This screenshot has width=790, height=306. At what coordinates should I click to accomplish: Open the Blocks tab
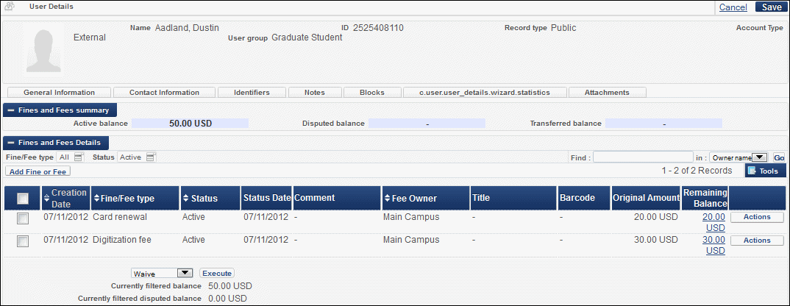pos(372,93)
